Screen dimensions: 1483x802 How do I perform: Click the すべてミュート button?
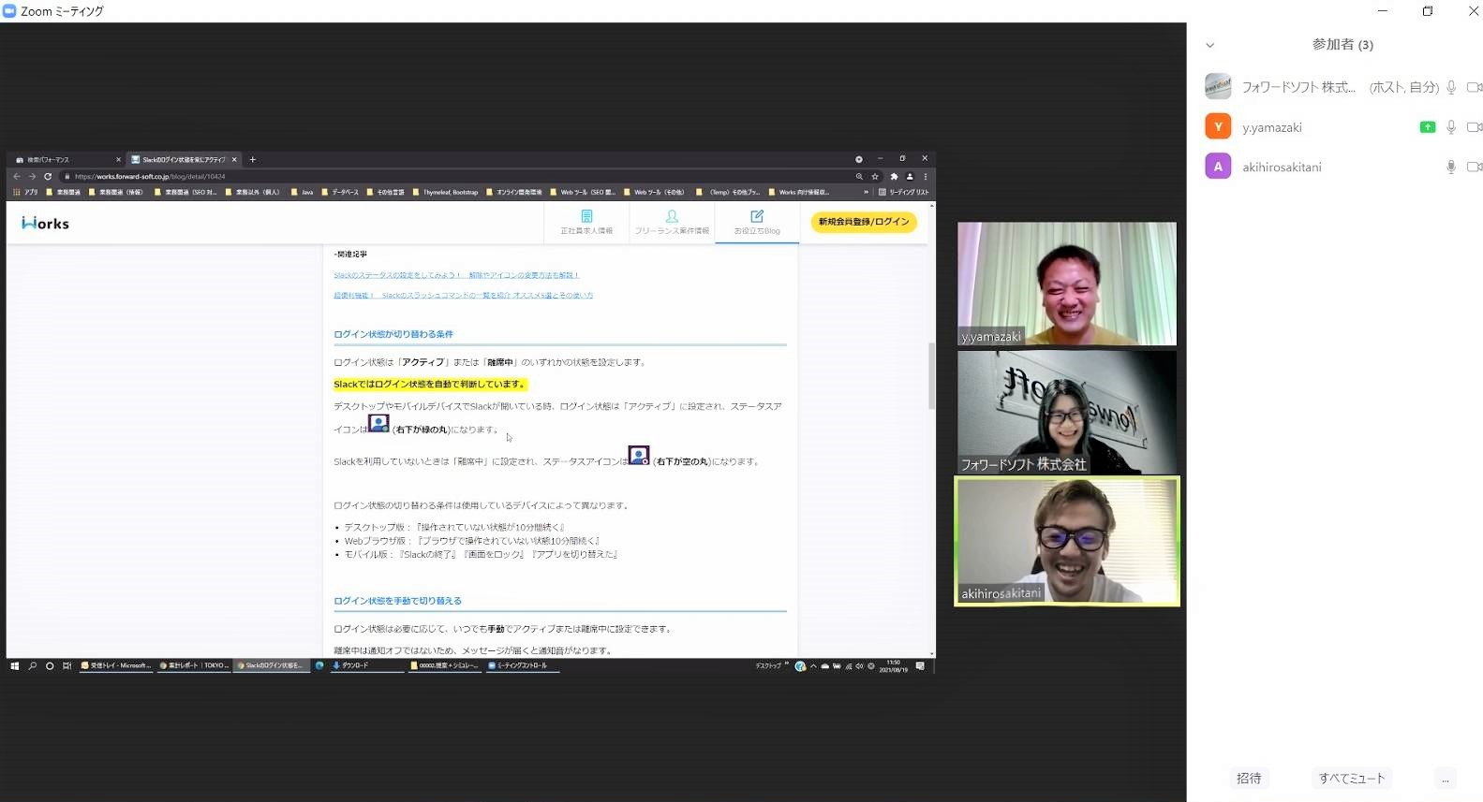tap(1352, 779)
